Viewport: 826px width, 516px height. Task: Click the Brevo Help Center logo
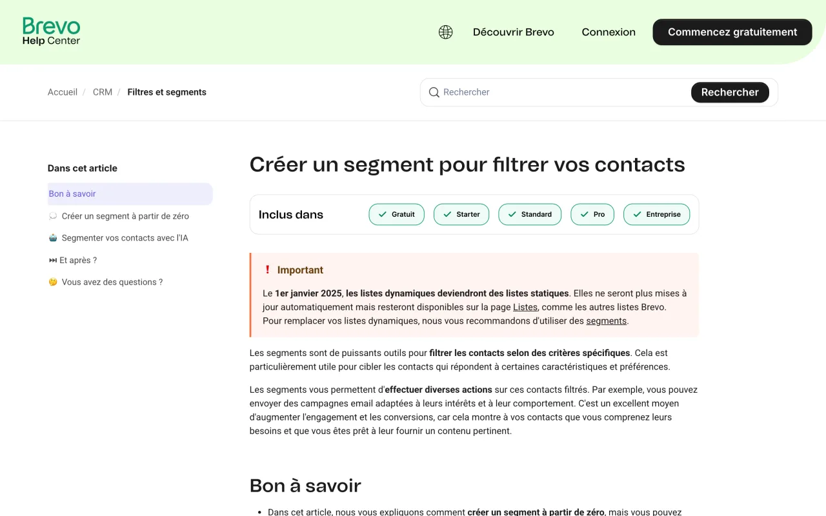pyautogui.click(x=51, y=31)
